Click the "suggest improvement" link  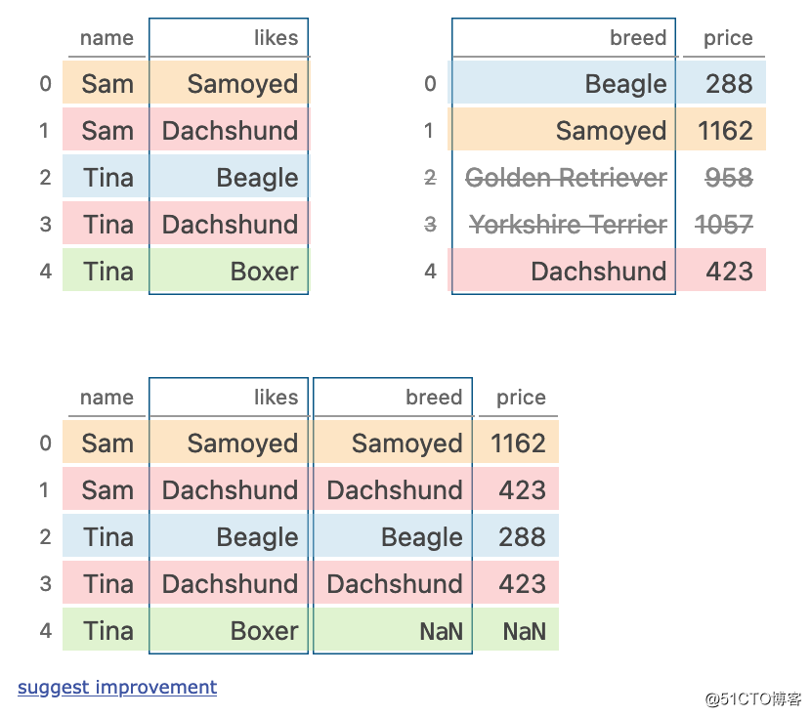(117, 687)
